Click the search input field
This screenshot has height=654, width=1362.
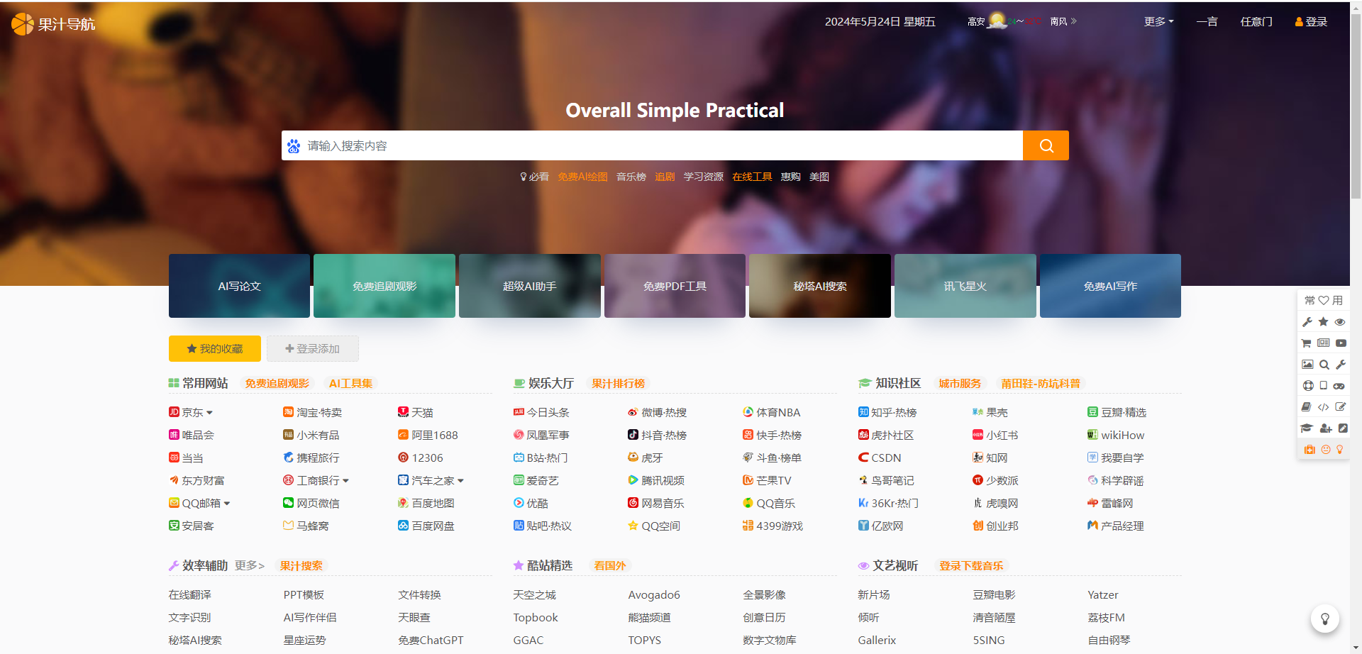pyautogui.click(x=663, y=145)
